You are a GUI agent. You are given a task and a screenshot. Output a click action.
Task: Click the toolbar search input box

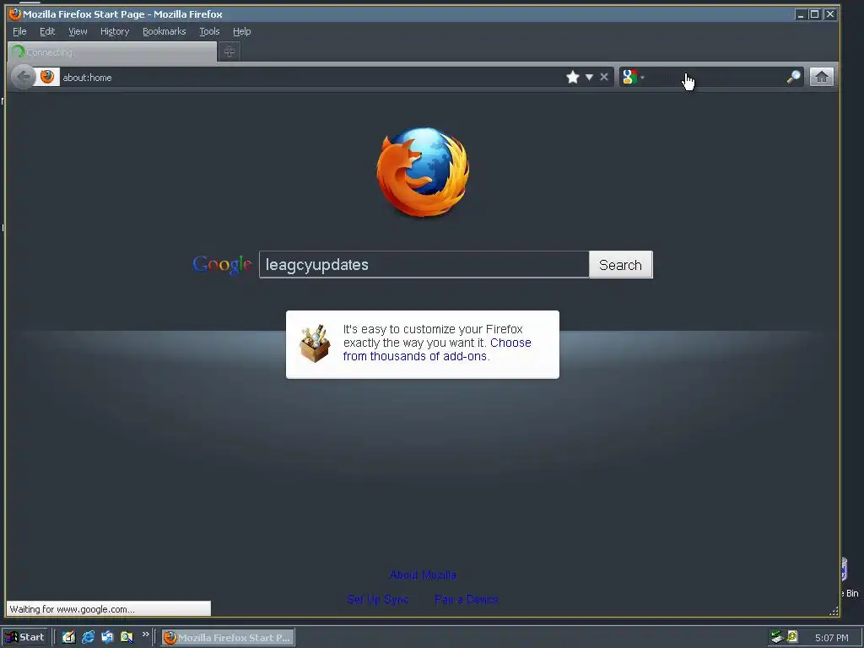click(715, 77)
